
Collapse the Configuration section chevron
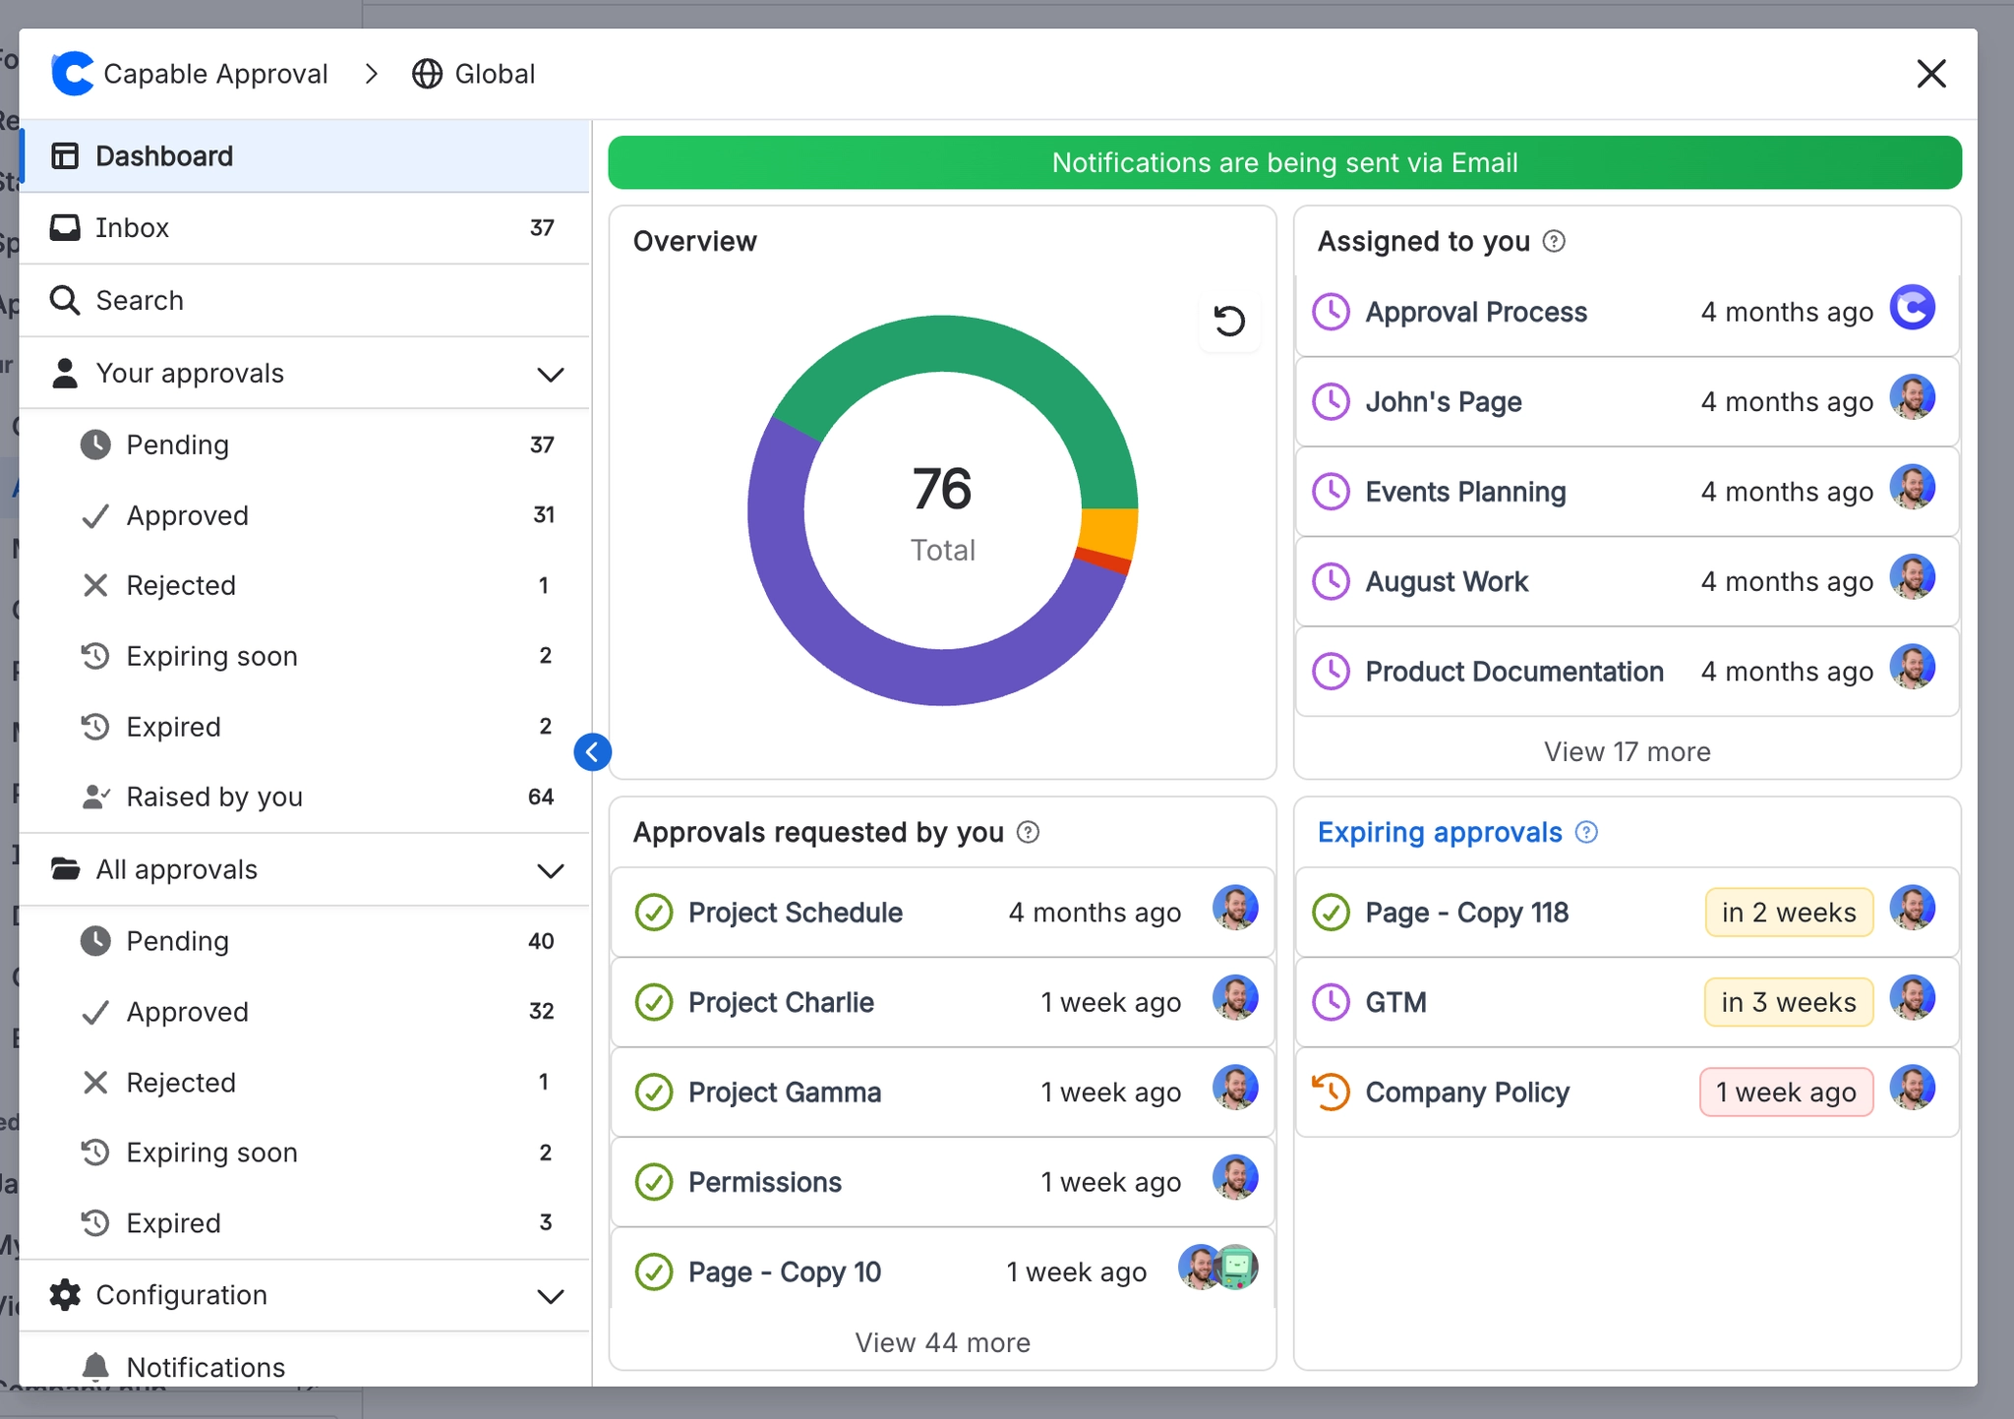551,1296
